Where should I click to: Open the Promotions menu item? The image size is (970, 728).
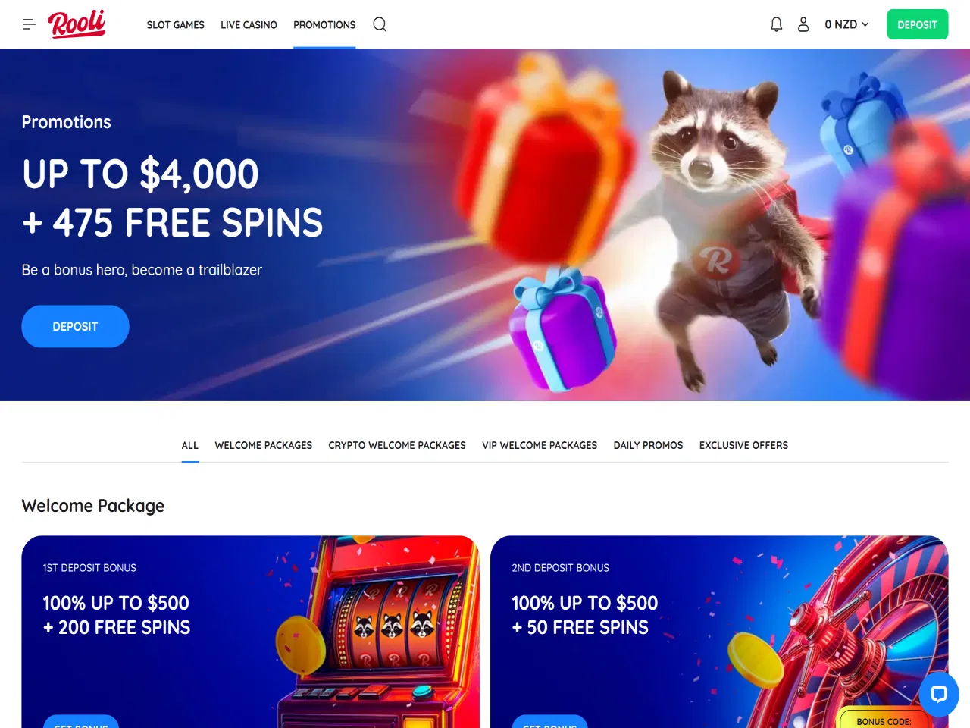click(324, 25)
